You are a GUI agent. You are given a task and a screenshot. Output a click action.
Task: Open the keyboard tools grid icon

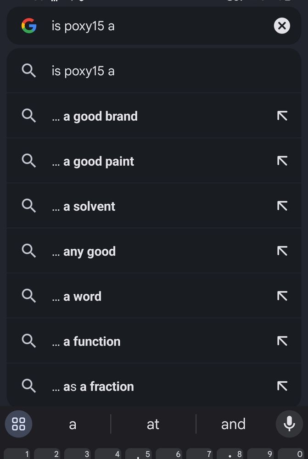[x=18, y=424]
